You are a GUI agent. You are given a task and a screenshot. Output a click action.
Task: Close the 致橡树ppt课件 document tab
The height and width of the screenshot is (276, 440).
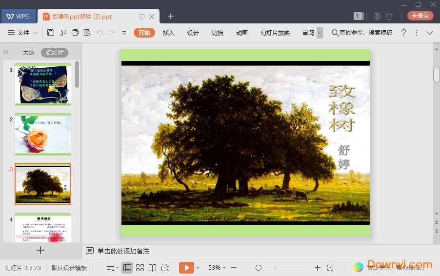[x=152, y=17]
